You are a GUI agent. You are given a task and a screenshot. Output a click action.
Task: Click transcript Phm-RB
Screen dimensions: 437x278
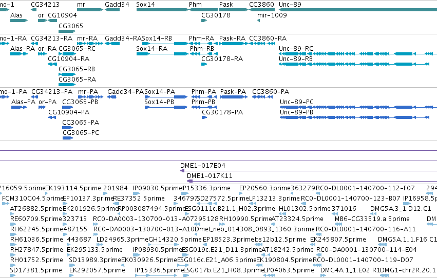(x=204, y=54)
